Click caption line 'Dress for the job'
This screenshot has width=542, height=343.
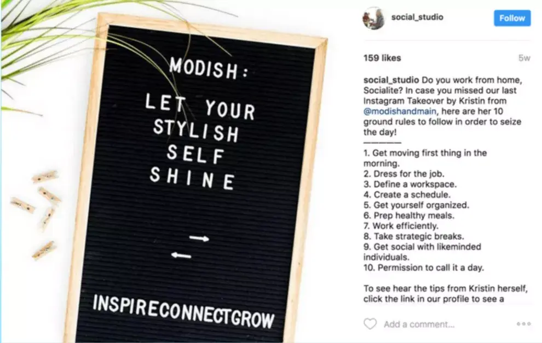pyautogui.click(x=403, y=174)
